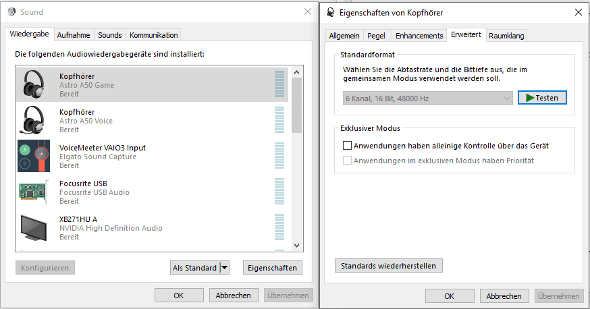Click the level meter beside Astro A50 Game
Viewport: 590px width, 309px height.
point(279,84)
